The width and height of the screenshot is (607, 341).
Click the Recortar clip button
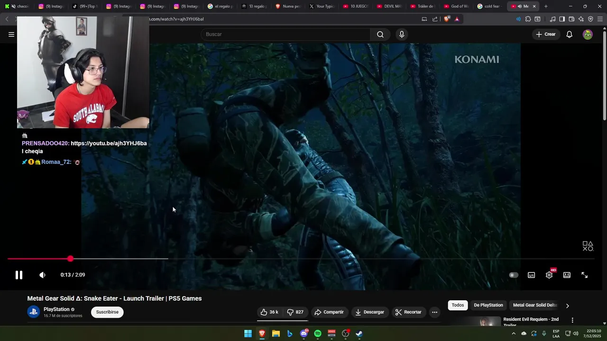[408, 312]
